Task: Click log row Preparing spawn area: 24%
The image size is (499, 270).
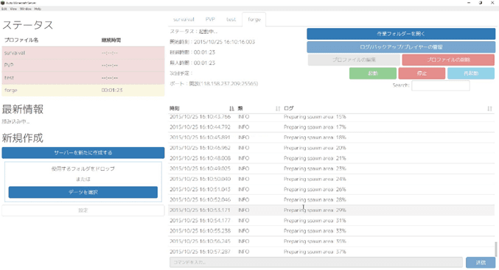Action: tap(331, 180)
